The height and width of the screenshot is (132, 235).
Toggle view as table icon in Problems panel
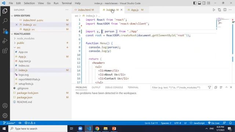tap(221, 87)
